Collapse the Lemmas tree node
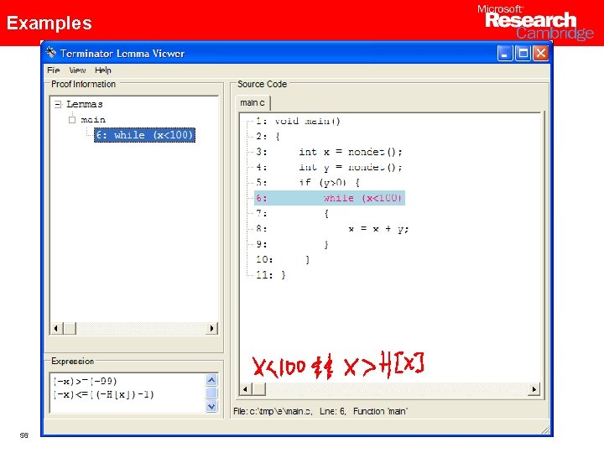The height and width of the screenshot is (453, 604). pos(58,104)
